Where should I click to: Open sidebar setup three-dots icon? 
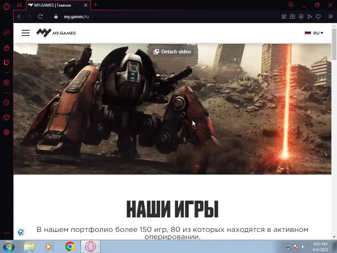tap(7, 233)
